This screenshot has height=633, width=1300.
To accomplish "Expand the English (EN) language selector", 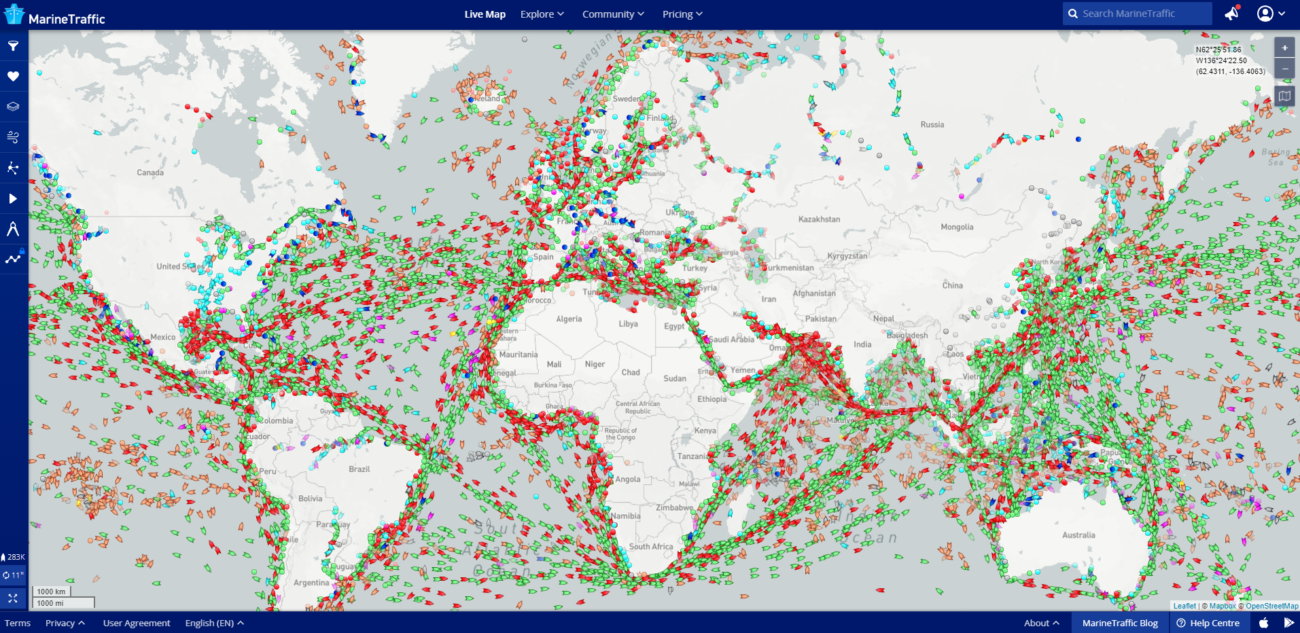I will click(x=213, y=623).
